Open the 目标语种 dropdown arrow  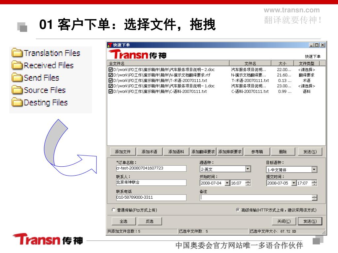tap(314, 170)
